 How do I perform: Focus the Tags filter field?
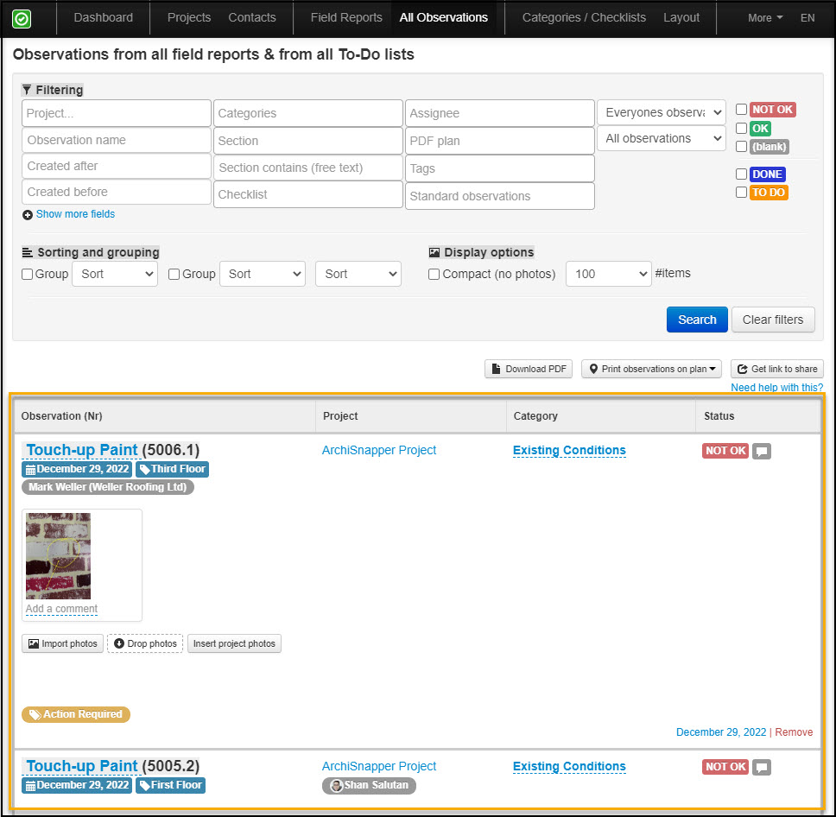[x=499, y=168]
